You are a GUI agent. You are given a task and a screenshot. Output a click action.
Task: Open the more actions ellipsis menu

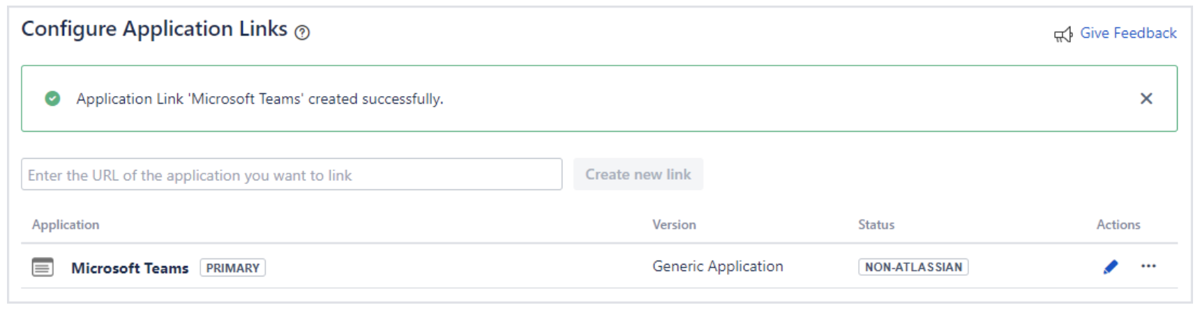point(1148,266)
